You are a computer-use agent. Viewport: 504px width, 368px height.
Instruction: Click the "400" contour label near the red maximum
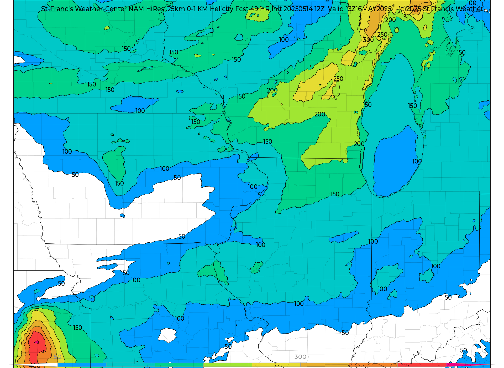35,366
